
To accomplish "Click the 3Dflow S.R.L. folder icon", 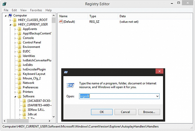I will tap(24, 110).
